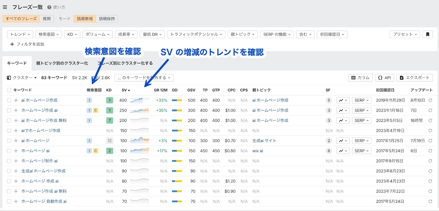This screenshot has height=211, width=439.
Task: Click the カラム columns button
Action: click(x=360, y=78)
